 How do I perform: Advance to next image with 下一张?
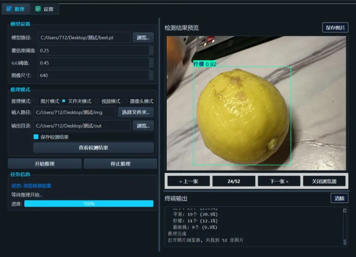tap(278, 181)
